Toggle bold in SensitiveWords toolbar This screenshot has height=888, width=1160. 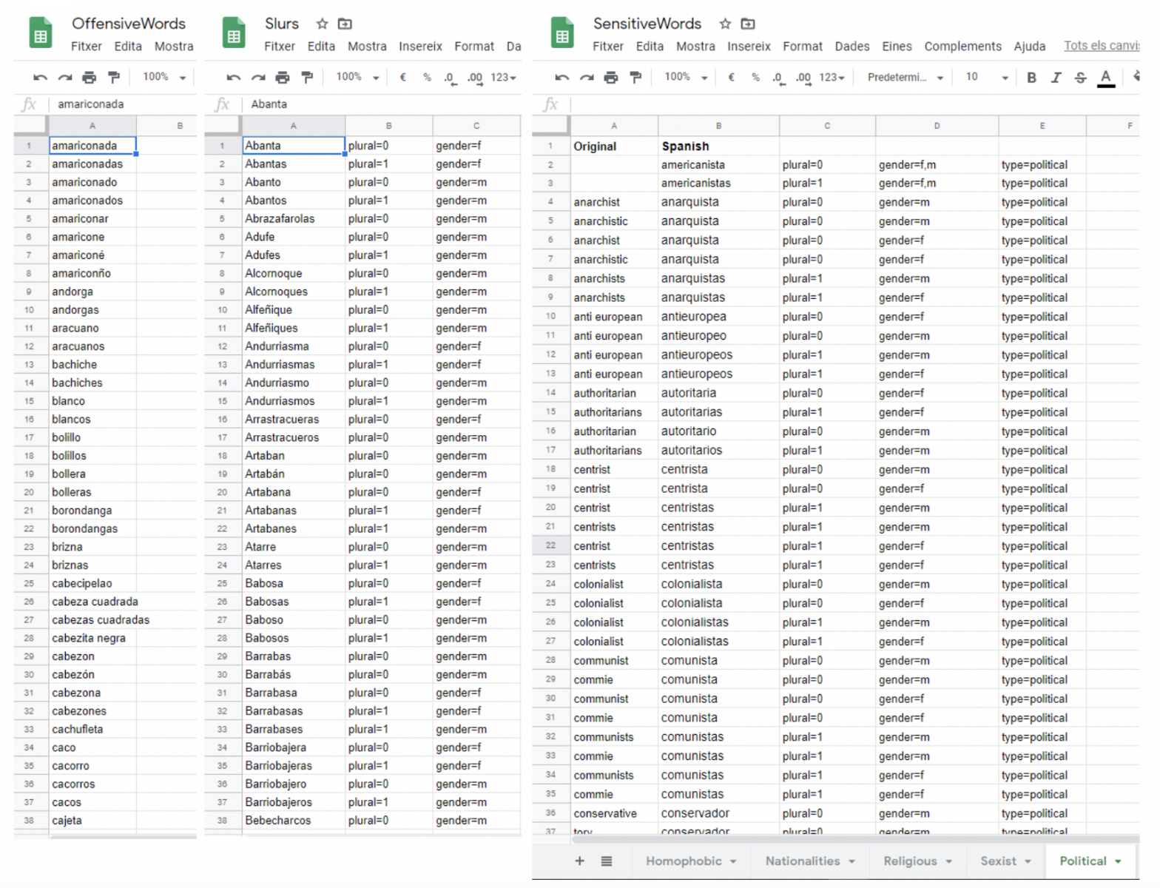[x=1031, y=77]
